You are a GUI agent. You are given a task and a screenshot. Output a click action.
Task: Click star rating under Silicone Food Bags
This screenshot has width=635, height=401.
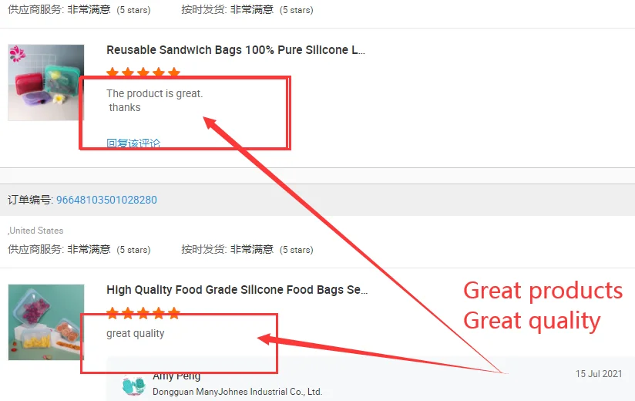click(x=143, y=312)
